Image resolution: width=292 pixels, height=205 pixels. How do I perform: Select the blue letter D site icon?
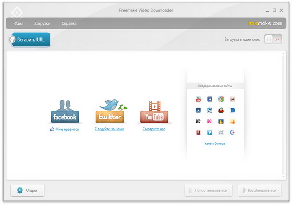point(232,110)
